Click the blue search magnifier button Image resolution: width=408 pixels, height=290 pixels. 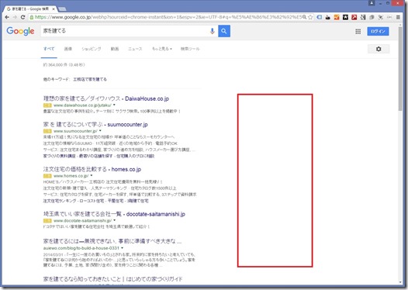coord(224,31)
